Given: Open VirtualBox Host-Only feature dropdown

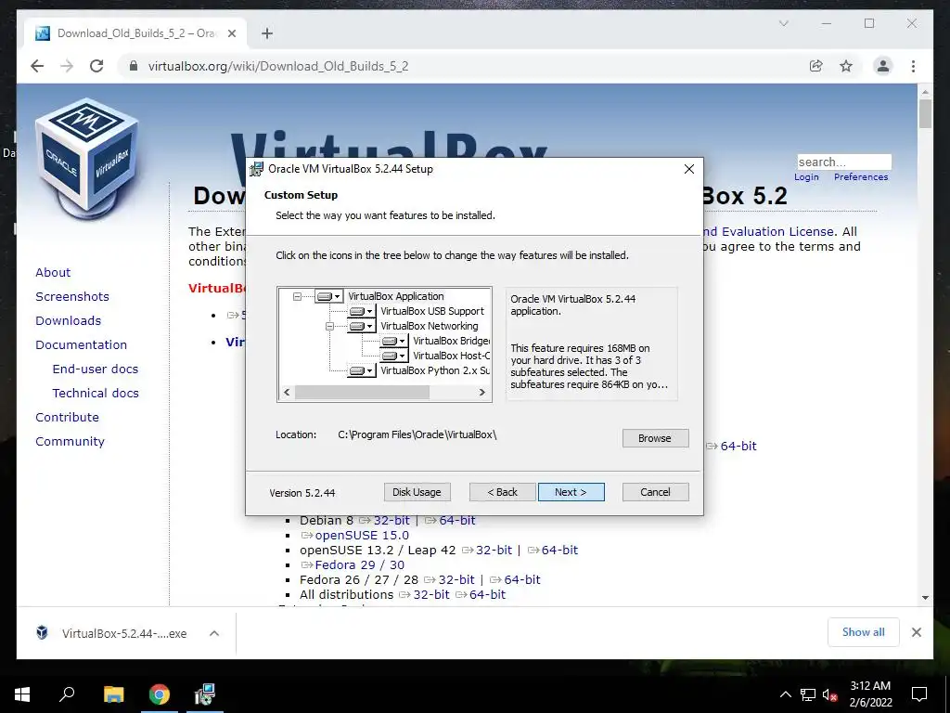Looking at the screenshot, I should [x=393, y=356].
